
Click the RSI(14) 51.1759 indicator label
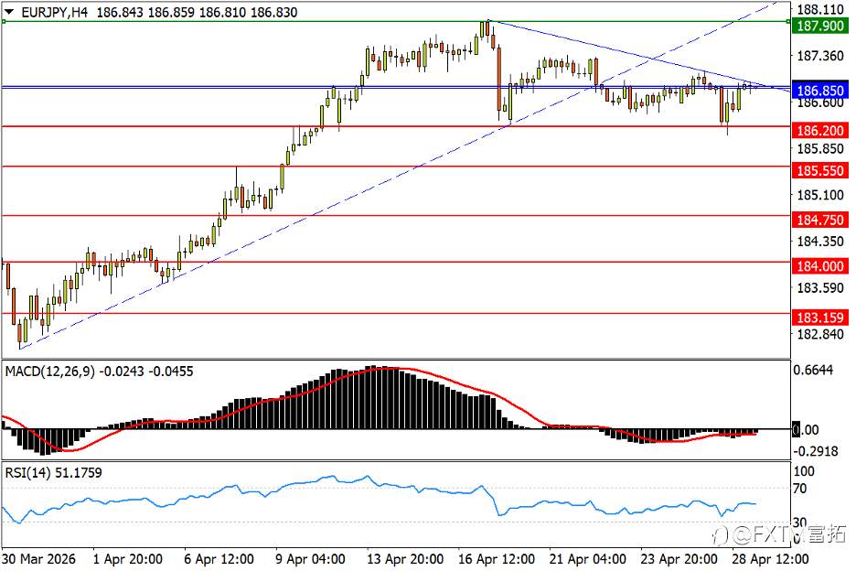pyautogui.click(x=53, y=473)
